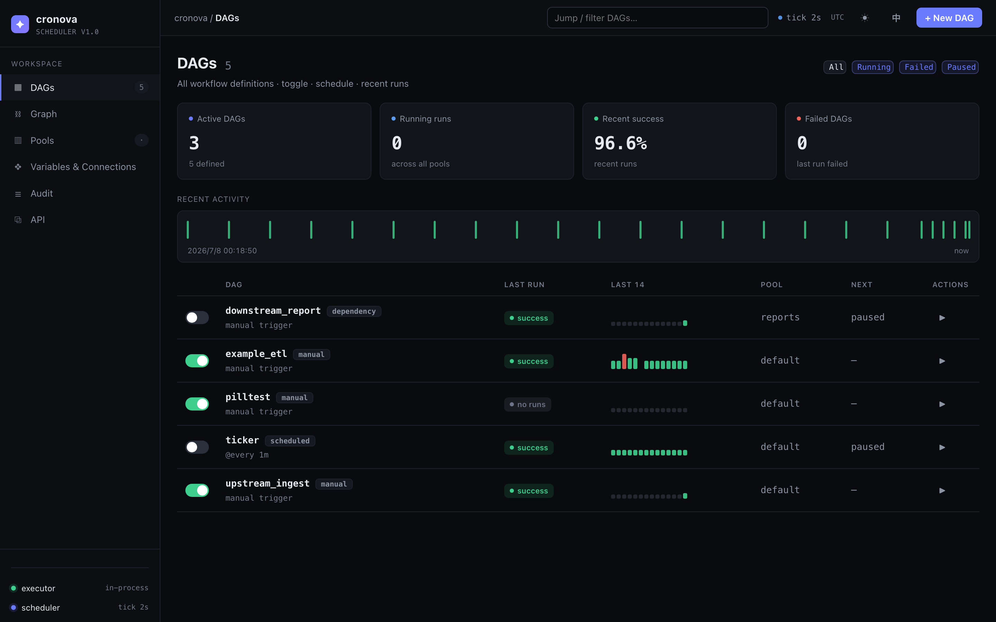Click the executor green status dot
Screen dimensions: 996x622
pos(13,588)
